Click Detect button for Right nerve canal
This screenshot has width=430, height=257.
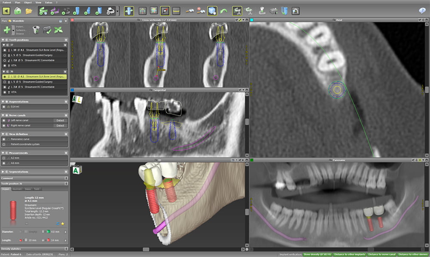[x=60, y=126]
